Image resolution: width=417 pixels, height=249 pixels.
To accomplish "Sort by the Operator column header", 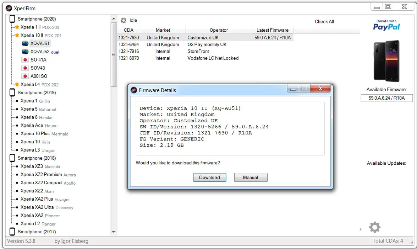I will (219, 30).
